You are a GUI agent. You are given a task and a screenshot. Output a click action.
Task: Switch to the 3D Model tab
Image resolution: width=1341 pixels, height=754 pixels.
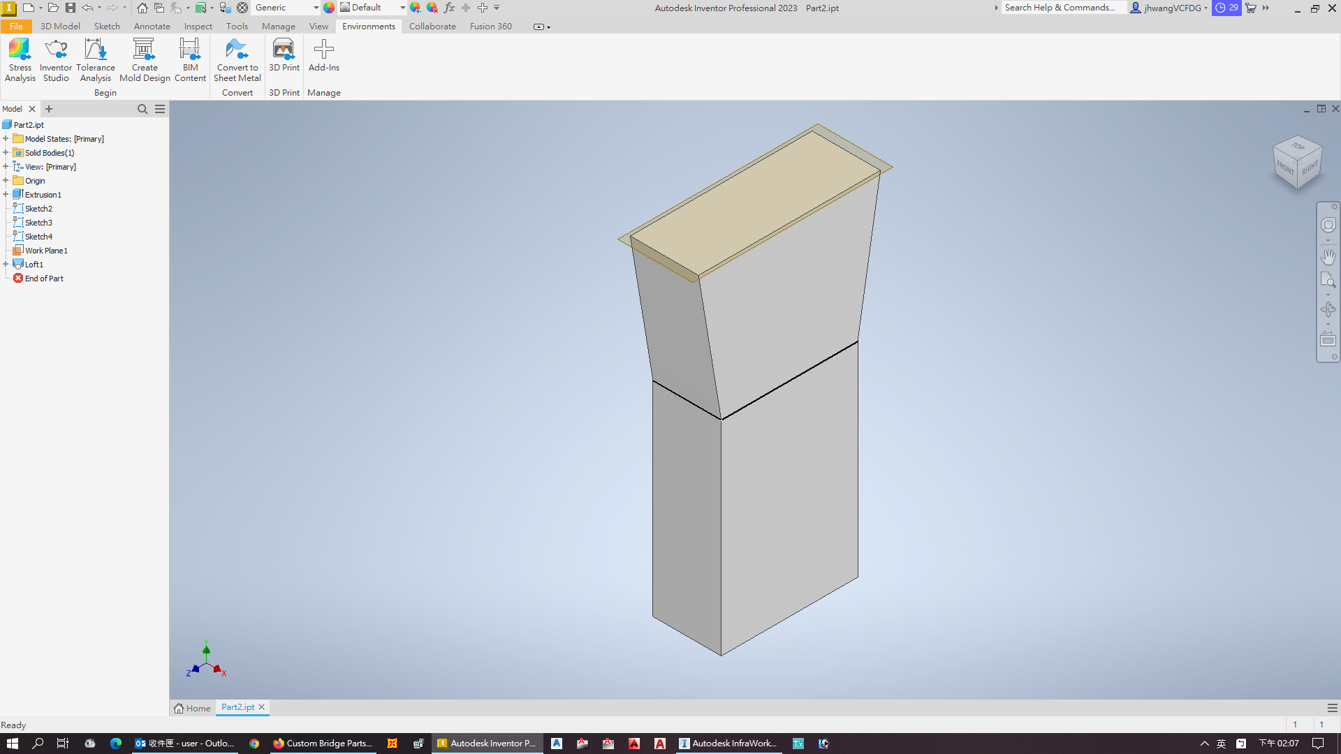(x=60, y=27)
